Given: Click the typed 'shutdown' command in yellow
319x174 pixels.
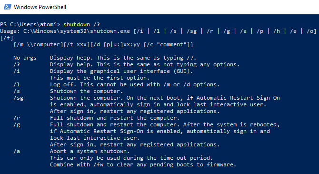Looking at the screenshot, I should (77, 24).
